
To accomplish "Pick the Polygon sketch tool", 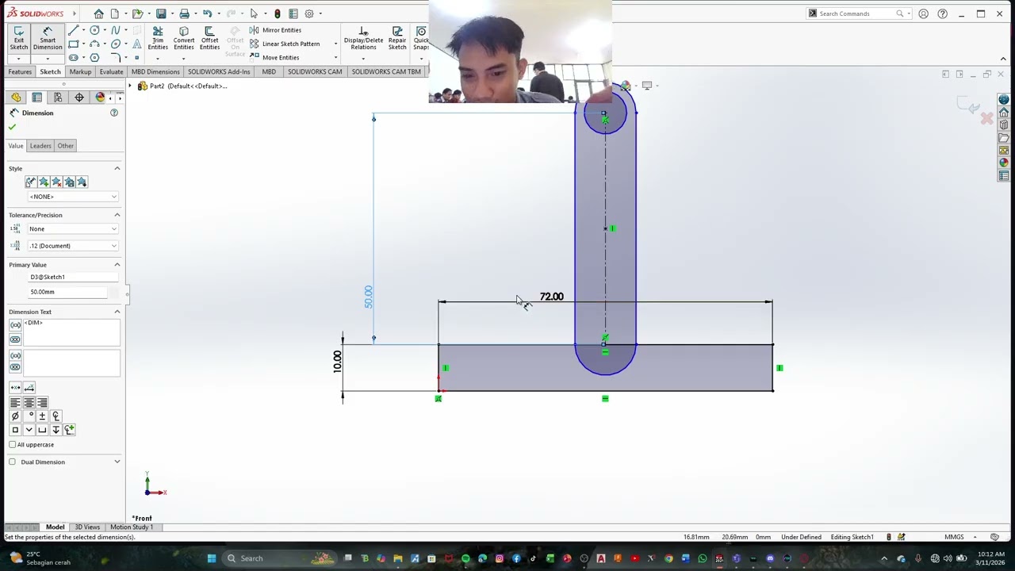I will 94,58.
